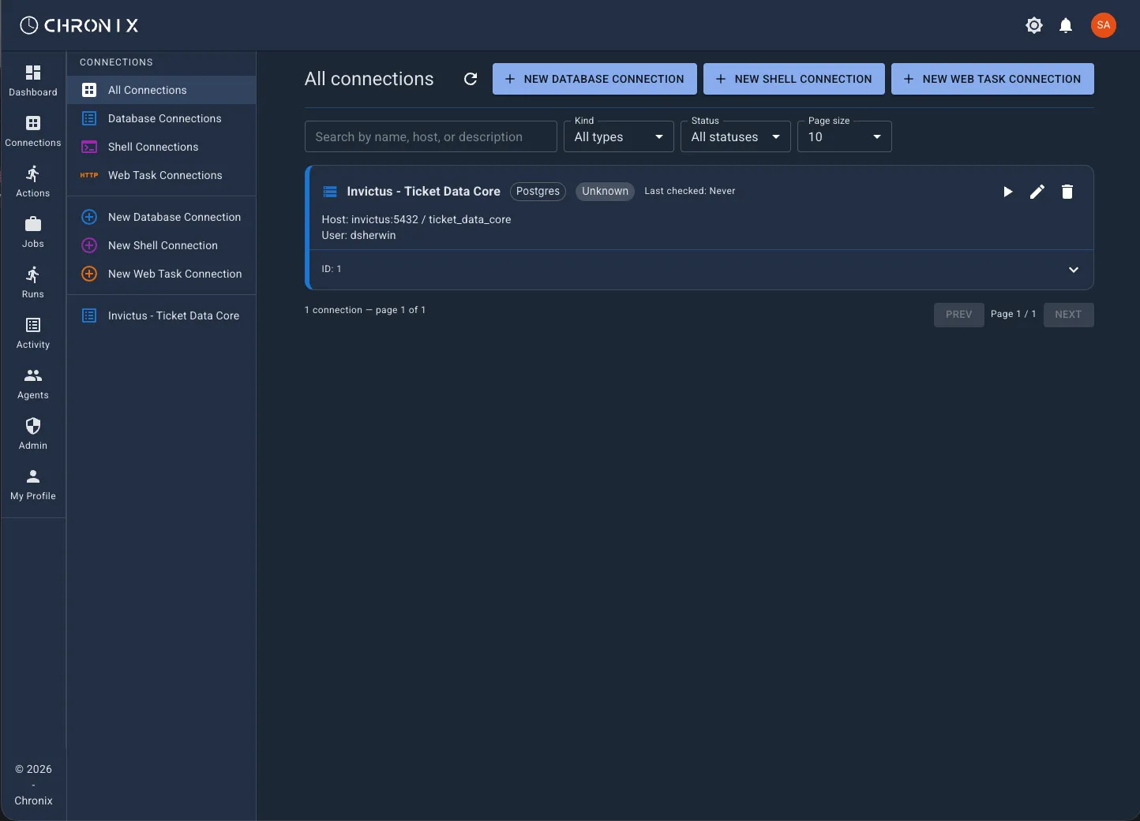Expand the Invictus connection details chevron
The height and width of the screenshot is (821, 1140).
[x=1073, y=270]
